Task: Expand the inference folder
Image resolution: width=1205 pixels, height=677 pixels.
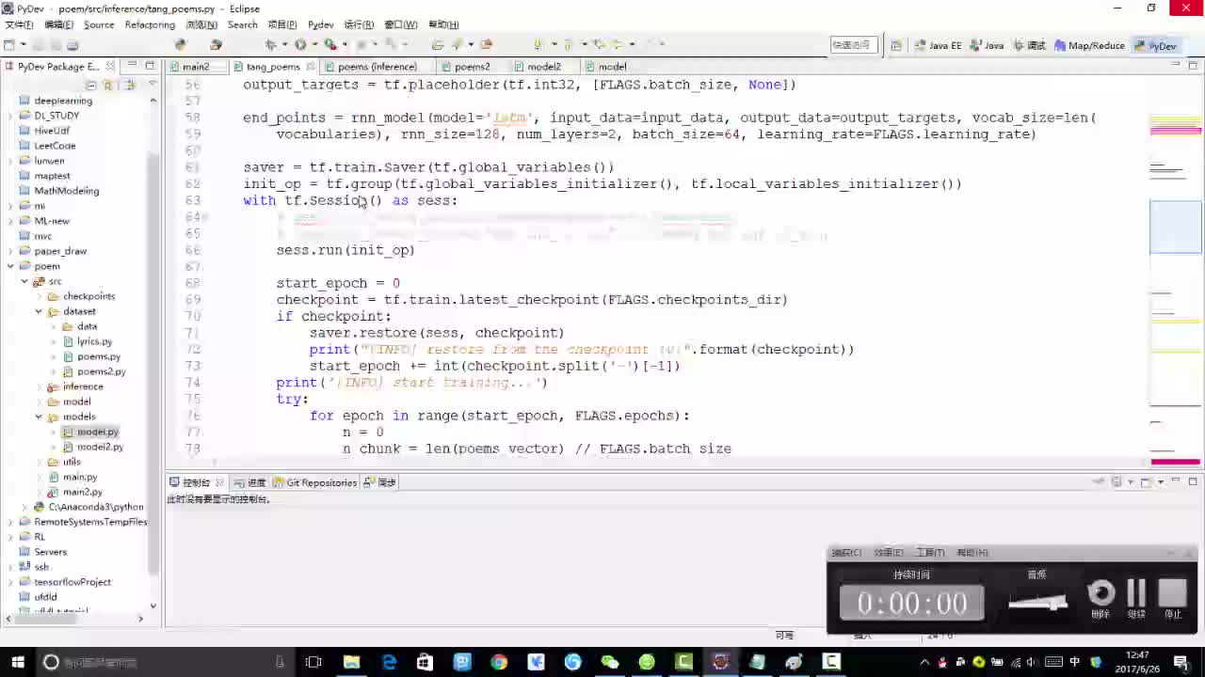Action: (x=39, y=386)
